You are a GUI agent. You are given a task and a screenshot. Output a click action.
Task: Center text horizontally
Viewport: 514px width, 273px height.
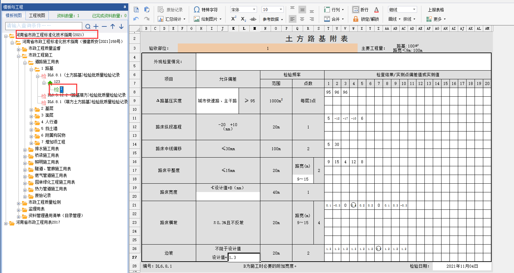pos(302,19)
